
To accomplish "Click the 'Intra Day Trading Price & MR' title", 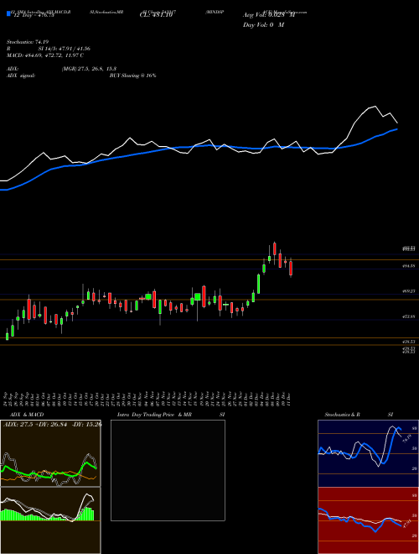I will tap(154, 415).
